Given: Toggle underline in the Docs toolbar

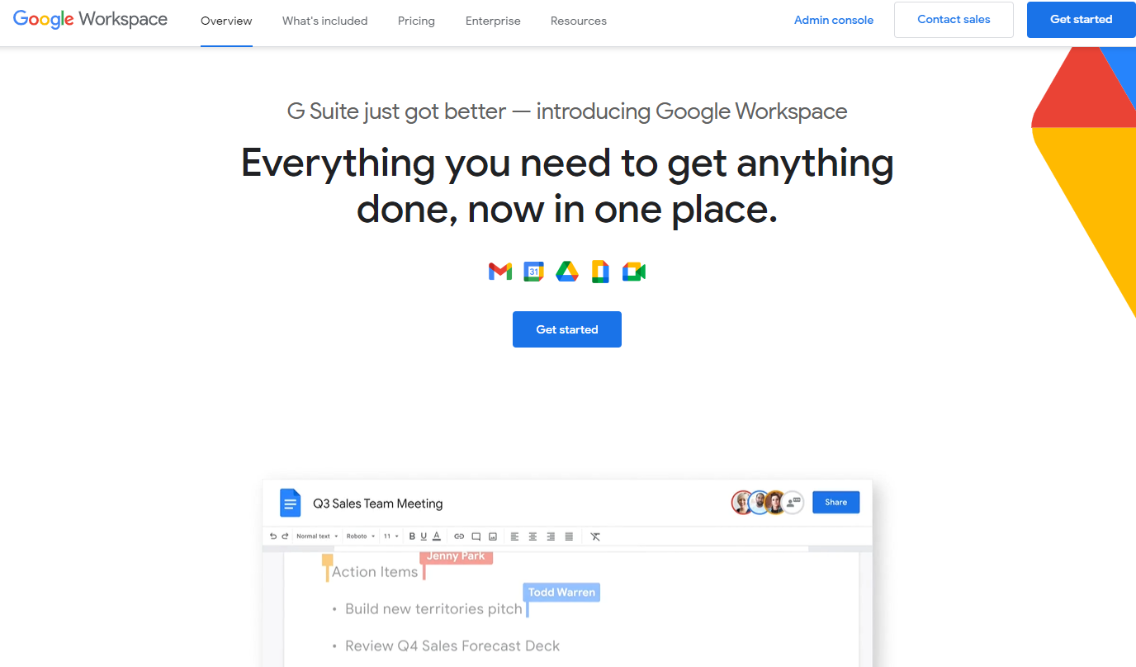Looking at the screenshot, I should click(424, 537).
